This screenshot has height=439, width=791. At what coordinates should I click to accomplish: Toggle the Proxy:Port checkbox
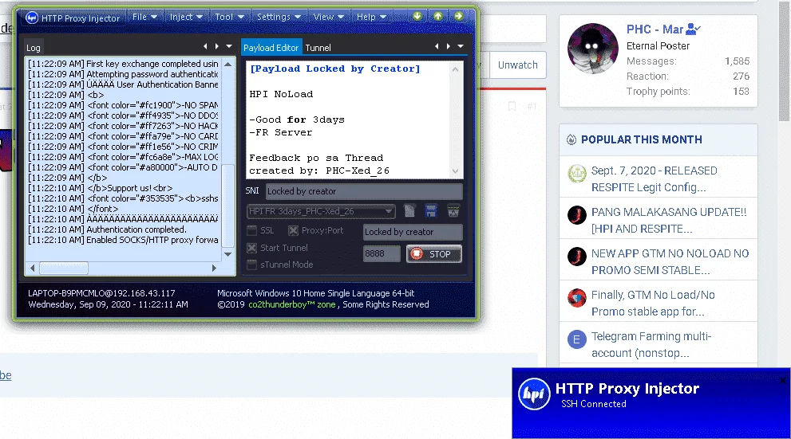pos(293,230)
